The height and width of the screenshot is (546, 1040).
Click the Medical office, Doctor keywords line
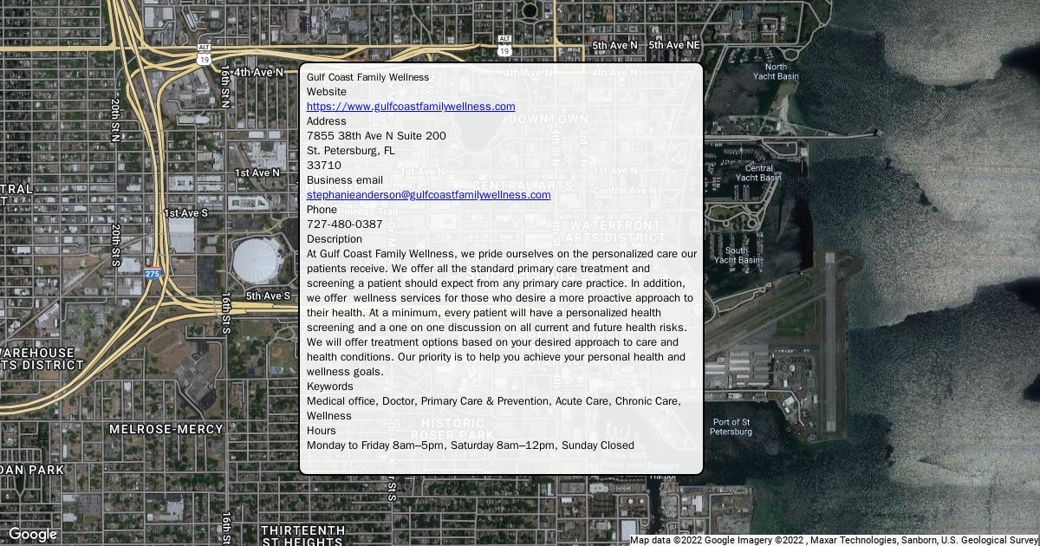[494, 408]
